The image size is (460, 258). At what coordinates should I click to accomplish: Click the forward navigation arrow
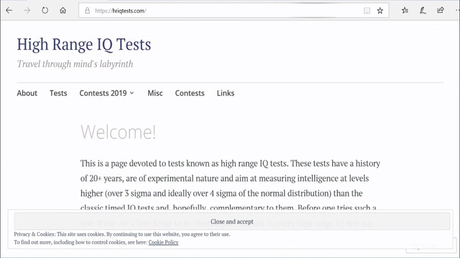click(x=27, y=10)
